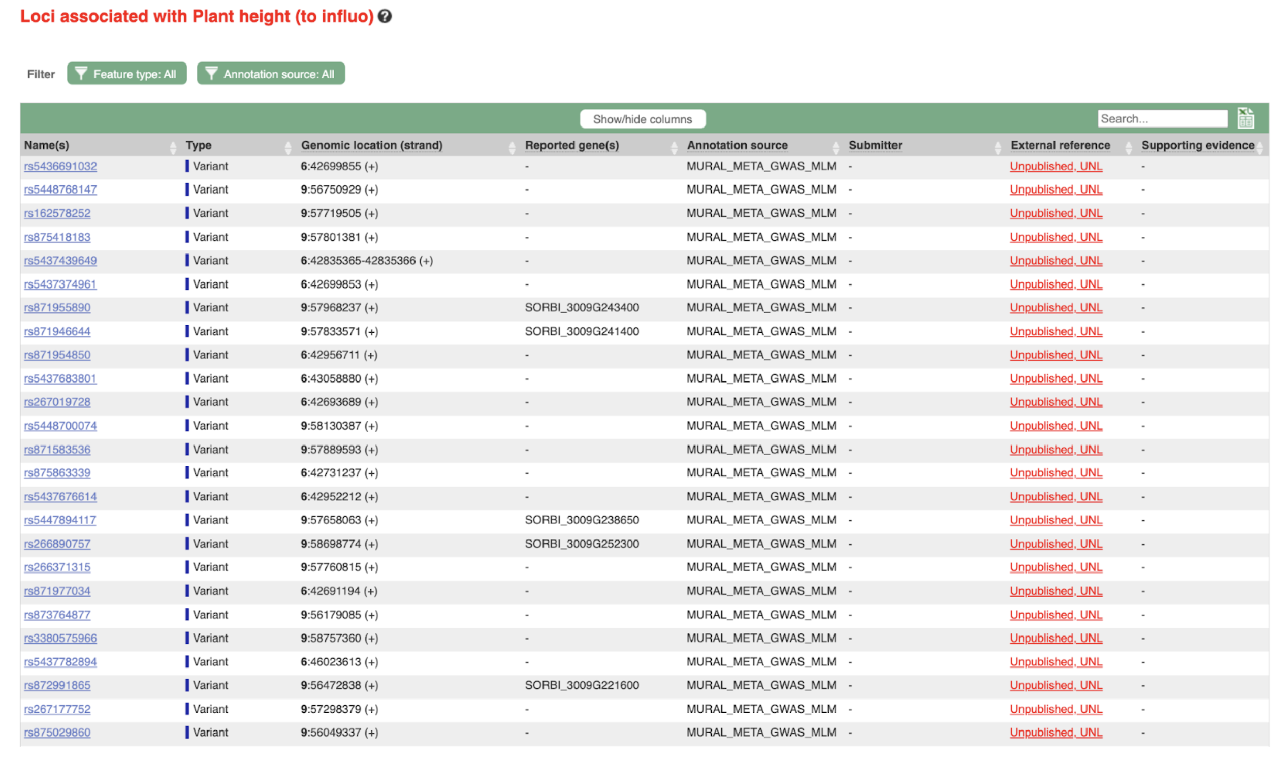The width and height of the screenshot is (1278, 763).
Task: Open Feature type: All filter
Action: click(126, 74)
